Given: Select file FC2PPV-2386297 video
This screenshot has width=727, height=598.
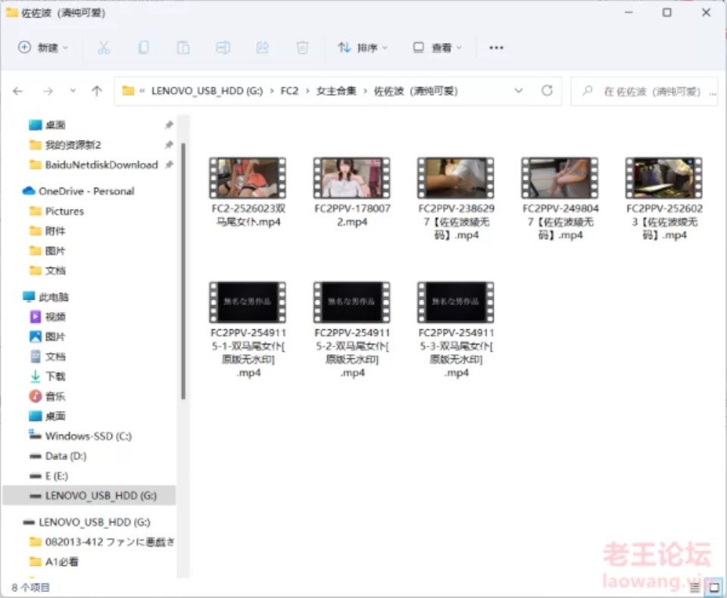Looking at the screenshot, I should [456, 199].
